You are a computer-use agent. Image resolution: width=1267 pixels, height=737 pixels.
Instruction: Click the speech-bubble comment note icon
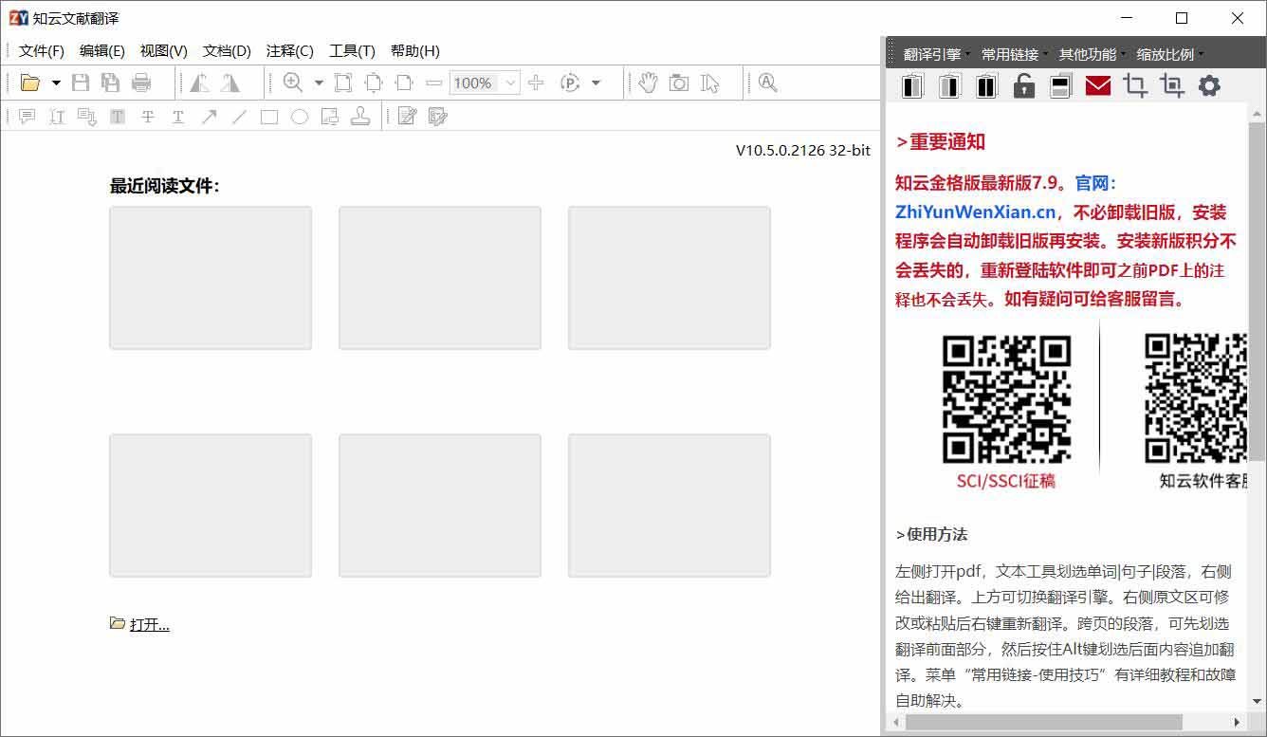pos(27,117)
